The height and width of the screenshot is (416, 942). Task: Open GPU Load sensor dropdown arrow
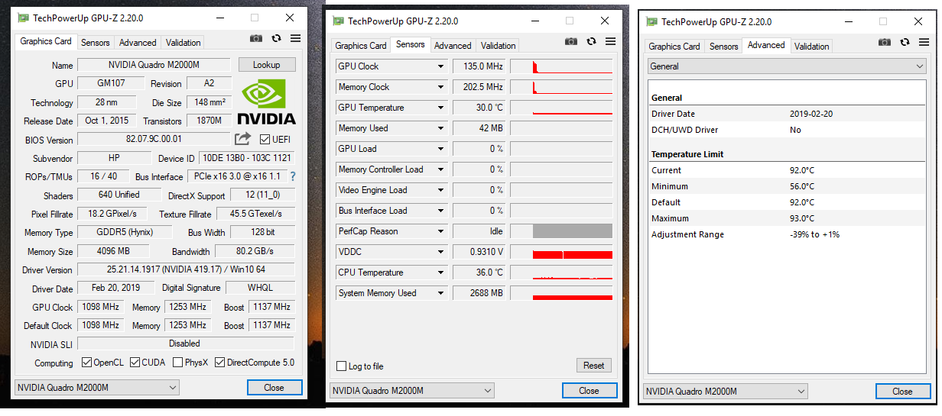click(x=440, y=149)
